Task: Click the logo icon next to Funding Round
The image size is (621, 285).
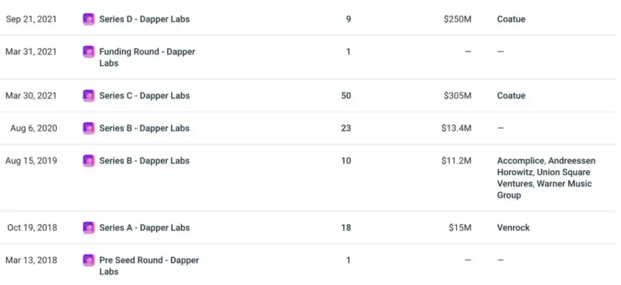Action: [89, 52]
